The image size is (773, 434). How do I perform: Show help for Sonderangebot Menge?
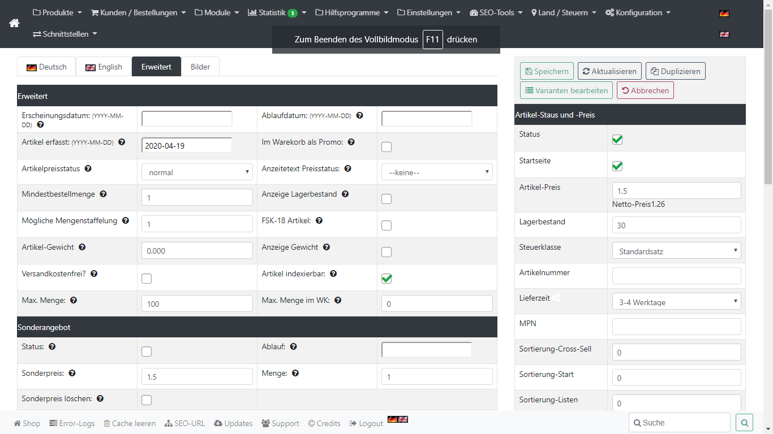click(x=295, y=373)
